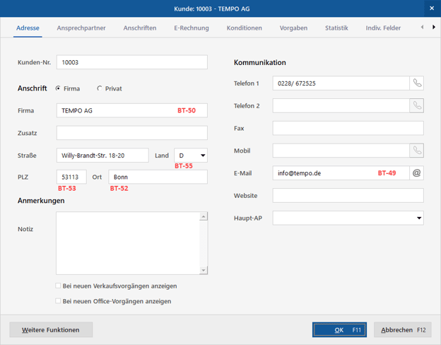Viewport: 441px width, 345px height.
Task: Click into the Website input field
Action: click(x=348, y=196)
